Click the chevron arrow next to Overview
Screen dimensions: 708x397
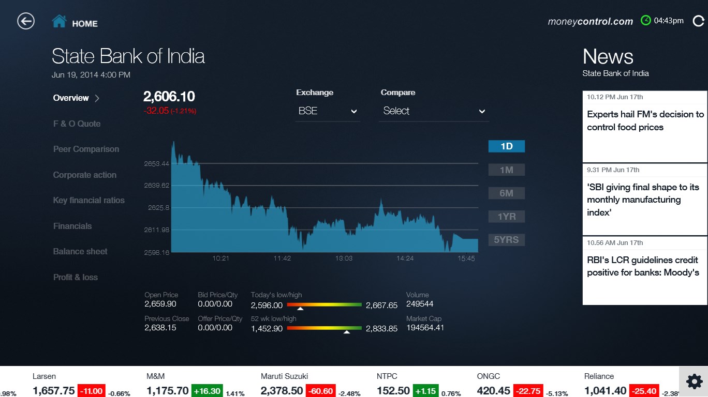coord(97,98)
